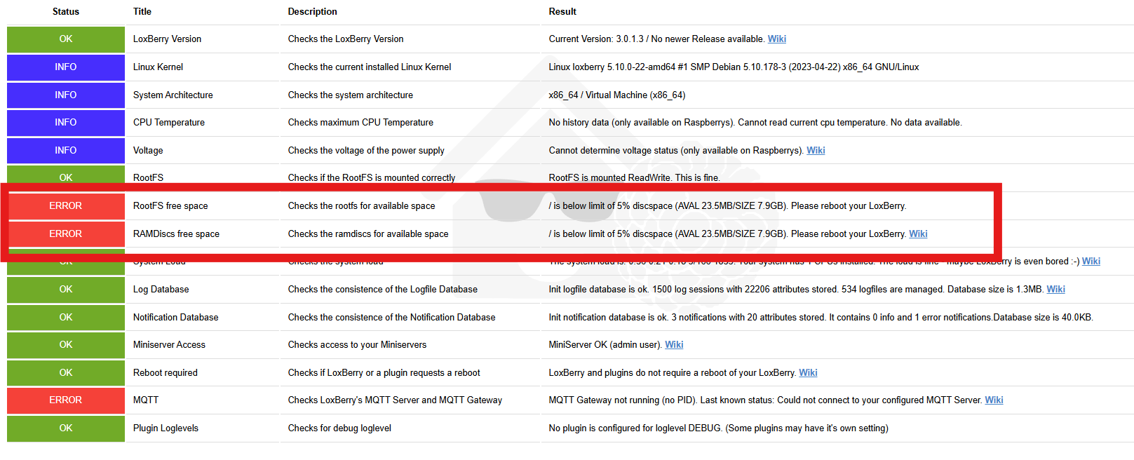The width and height of the screenshot is (1134, 460).
Task: Click 'Checks the ramdiscs for available space' description
Action: 368,234
